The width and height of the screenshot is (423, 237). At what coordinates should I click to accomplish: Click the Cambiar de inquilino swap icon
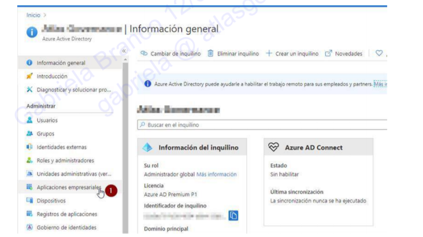point(144,53)
